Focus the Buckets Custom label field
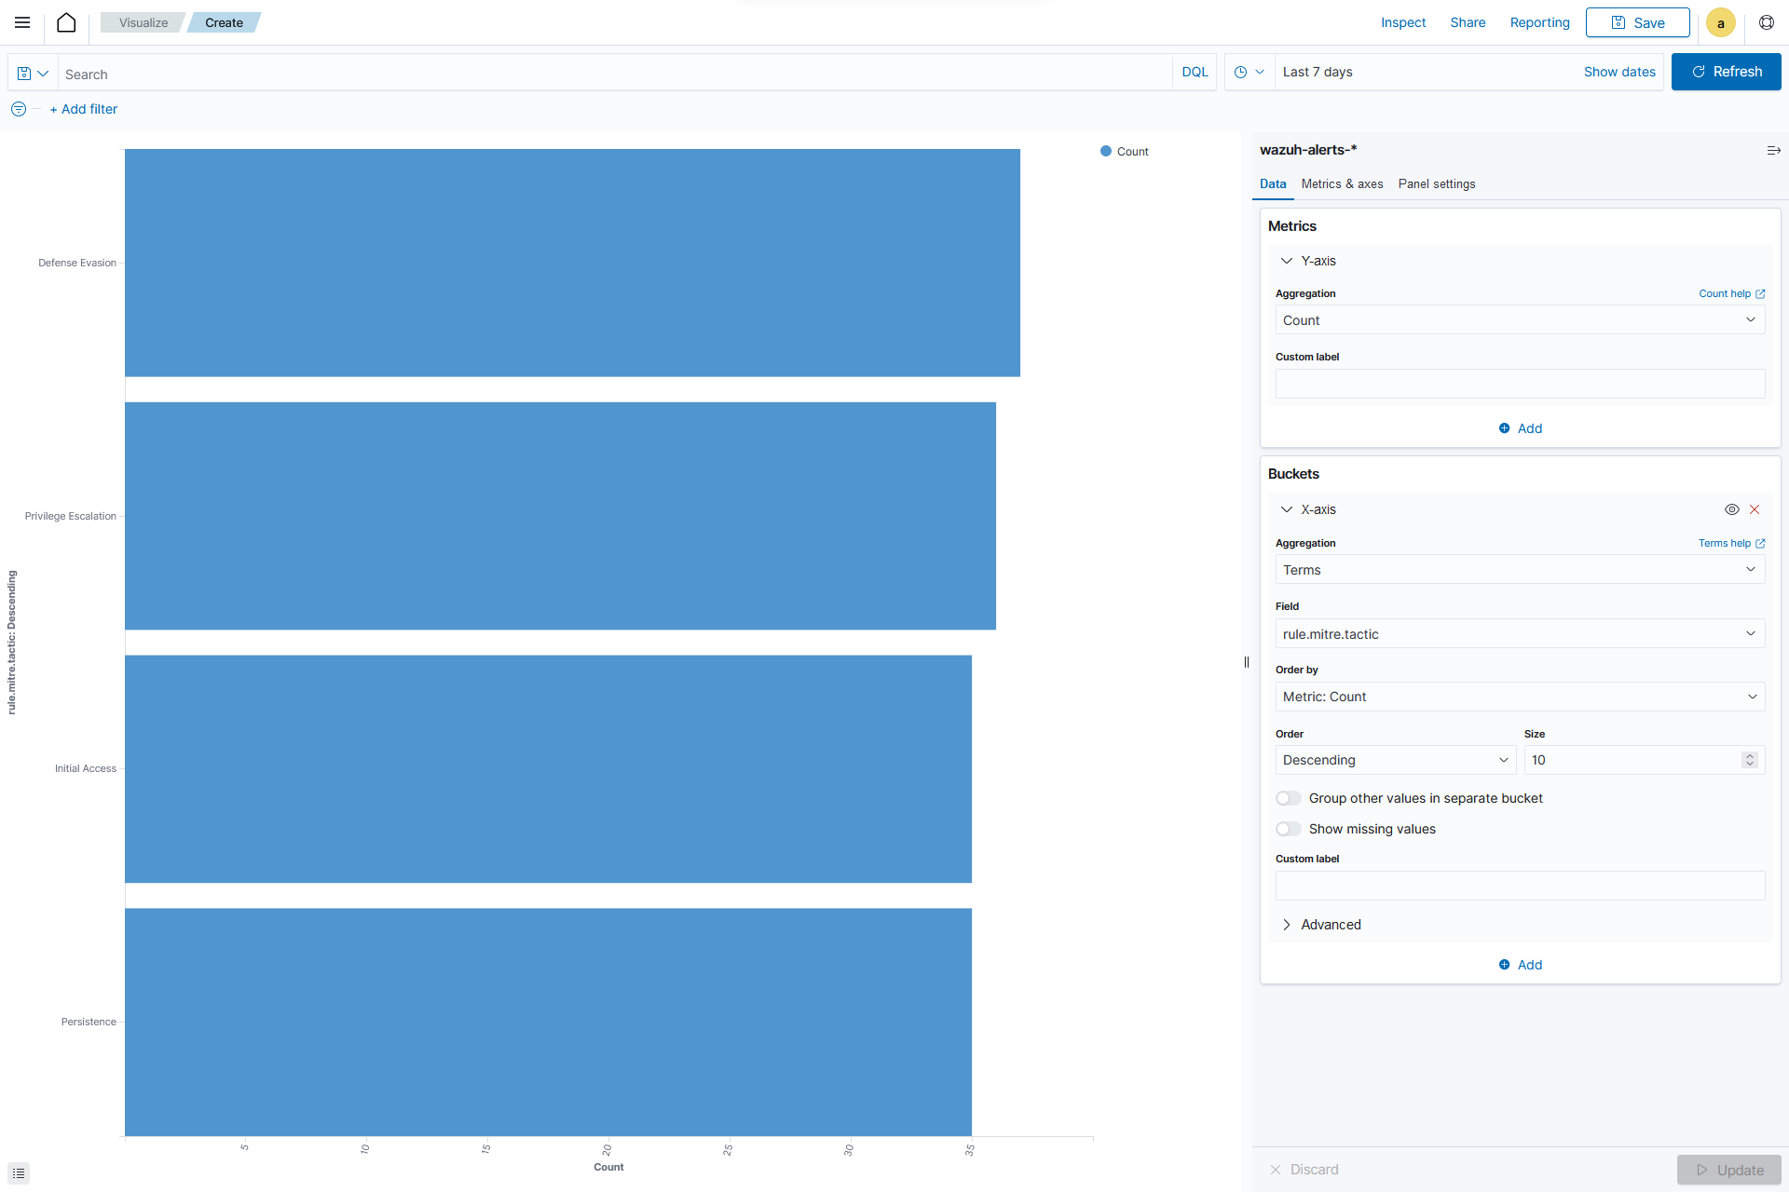1789x1192 pixels. coord(1520,886)
